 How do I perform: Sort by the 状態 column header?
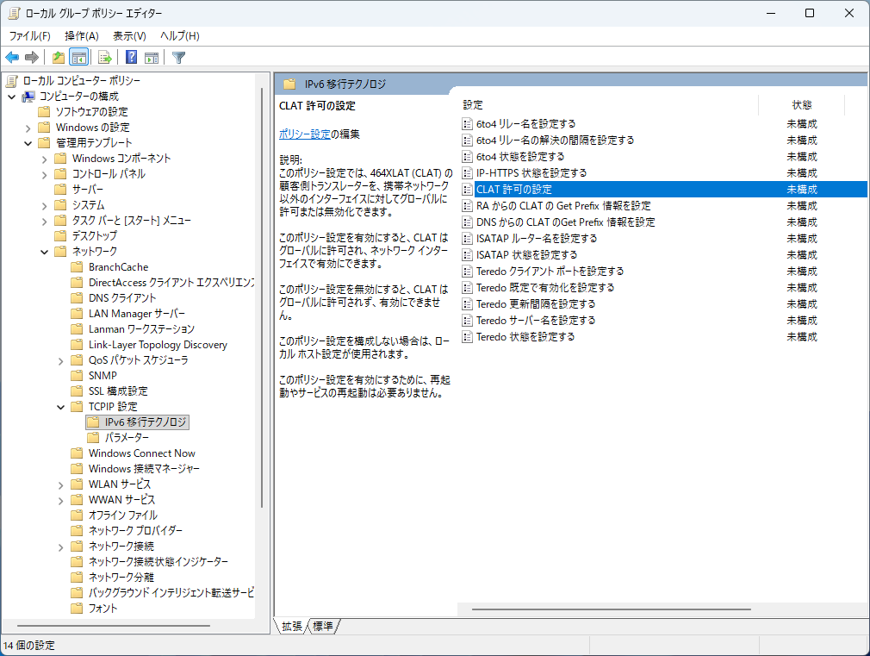[802, 105]
